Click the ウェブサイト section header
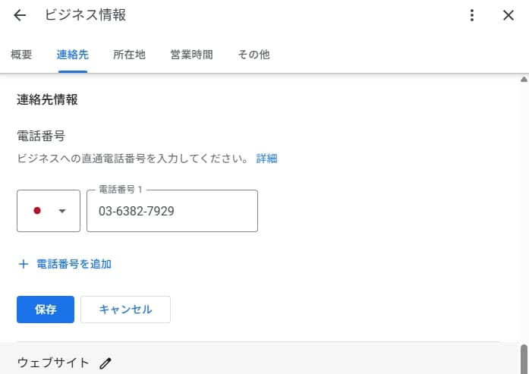The width and height of the screenshot is (529, 374). tap(53, 363)
